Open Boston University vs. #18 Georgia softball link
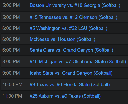This screenshot has width=128, height=104. 75,5
